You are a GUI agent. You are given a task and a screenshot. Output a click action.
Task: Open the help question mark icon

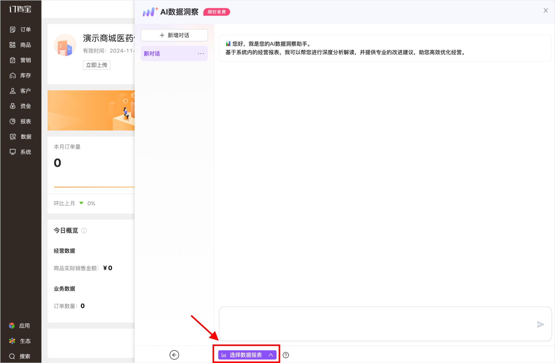coord(286,355)
